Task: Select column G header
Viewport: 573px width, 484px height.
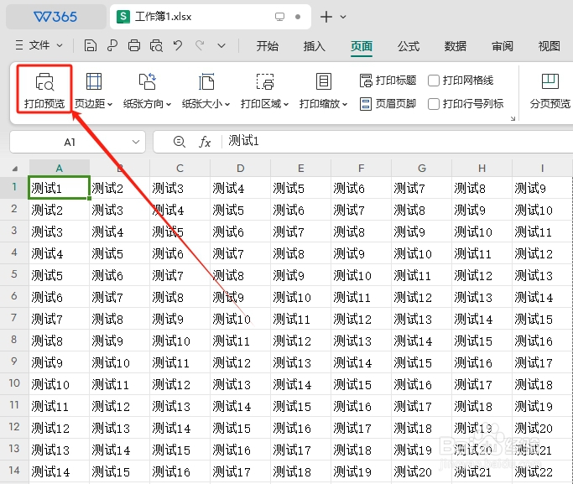Action: pos(422,168)
